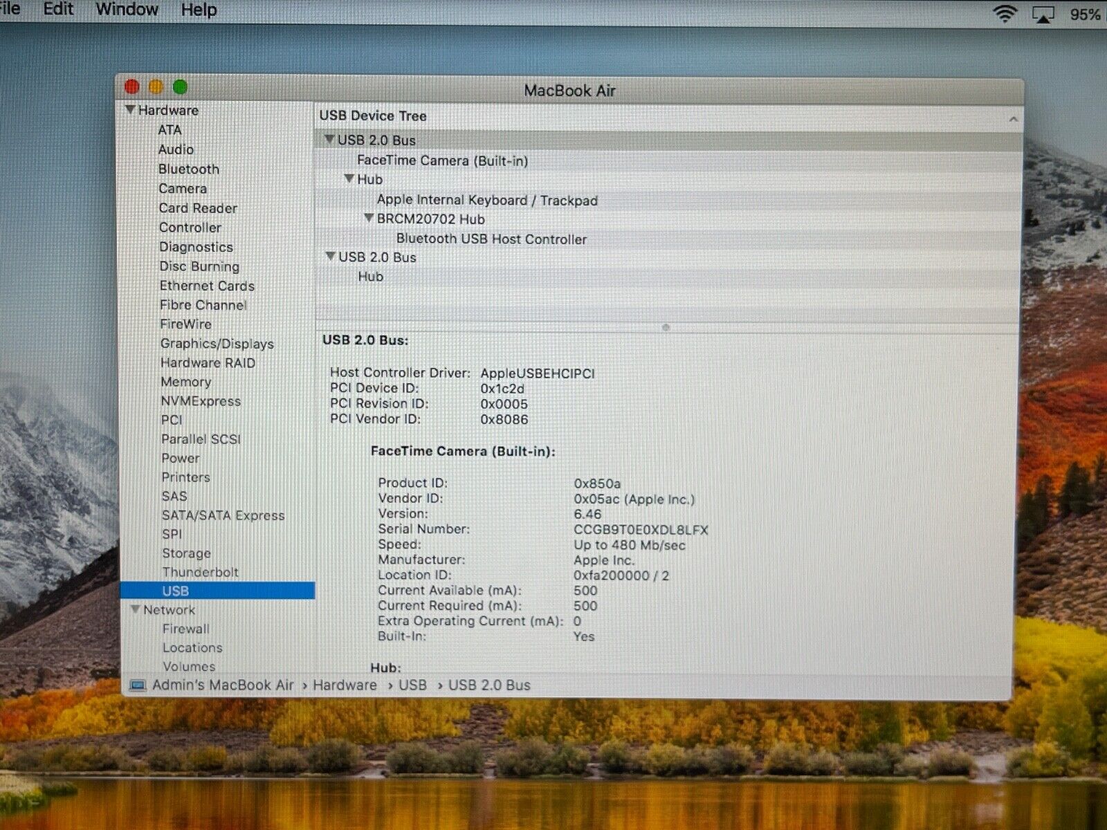The image size is (1107, 830).
Task: Select Memory in the sidebar
Action: [x=185, y=382]
